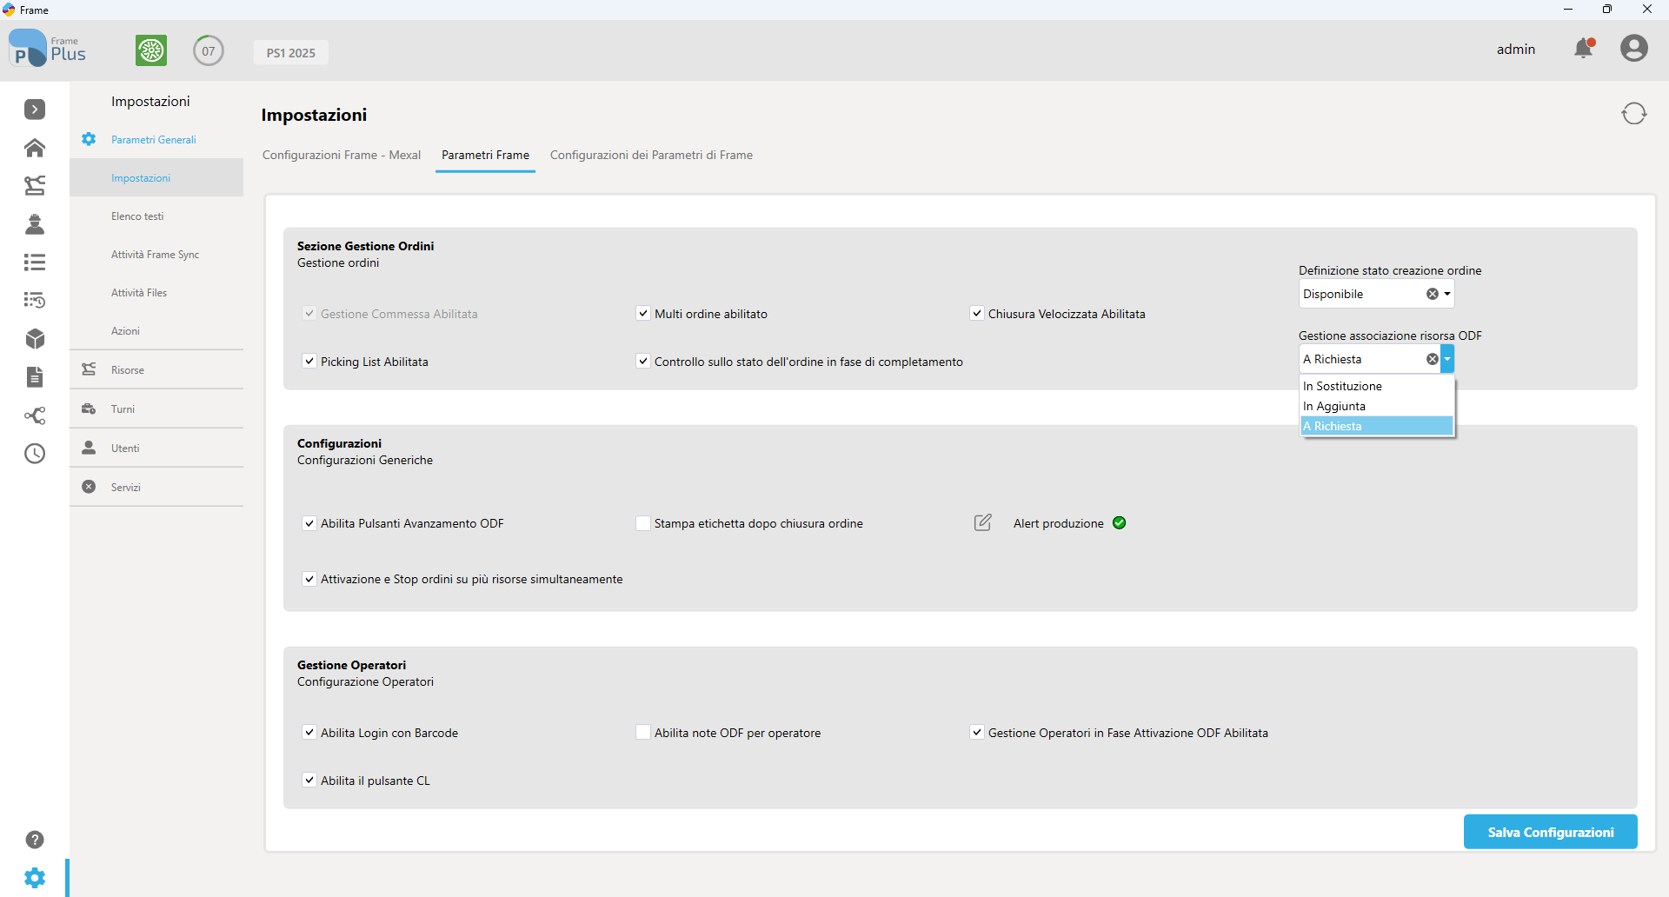Click the green wheel application icon
Image resolution: width=1669 pixels, height=897 pixels.
click(x=151, y=50)
